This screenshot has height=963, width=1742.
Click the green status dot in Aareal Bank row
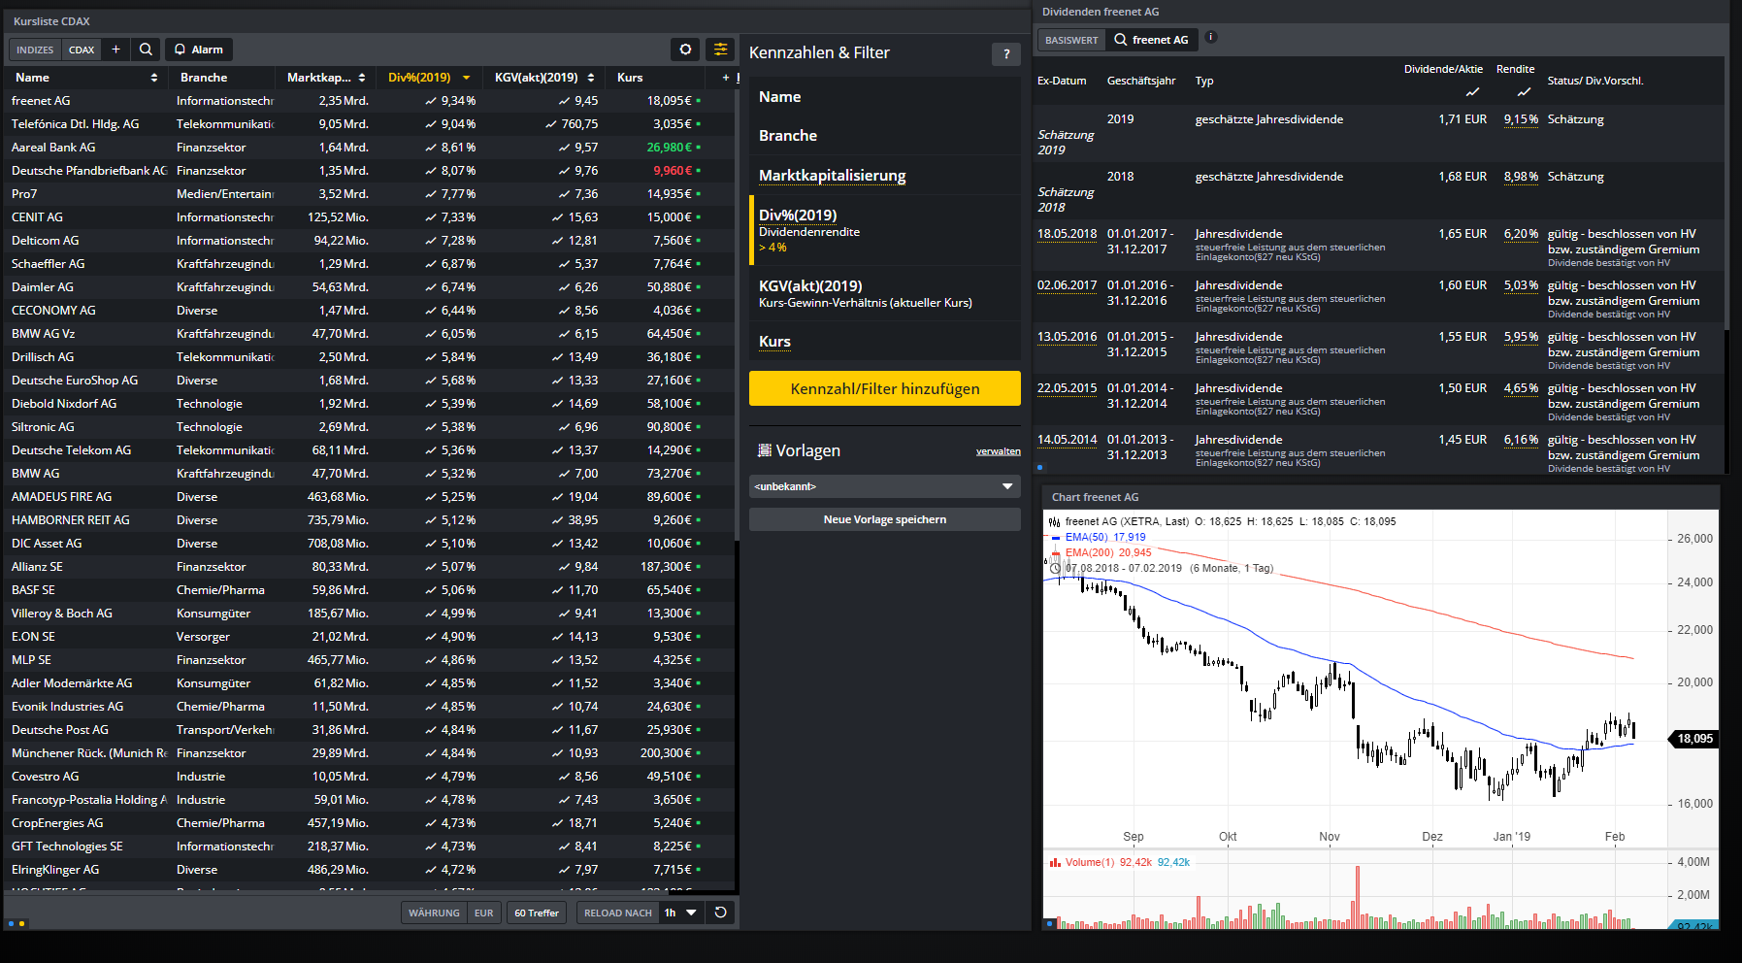[699, 148]
